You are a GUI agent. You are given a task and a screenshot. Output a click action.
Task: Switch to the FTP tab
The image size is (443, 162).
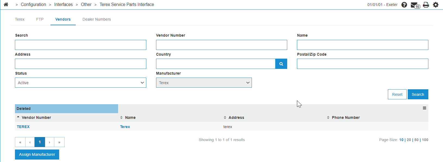click(40, 19)
